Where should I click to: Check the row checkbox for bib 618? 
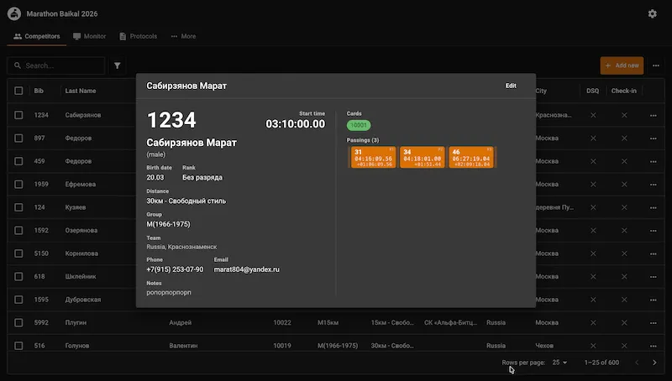18,277
